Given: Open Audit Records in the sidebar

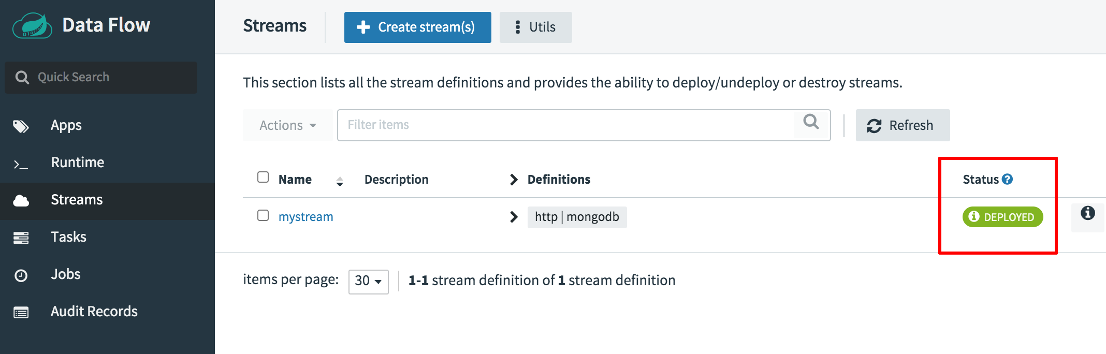Looking at the screenshot, I should point(94,312).
